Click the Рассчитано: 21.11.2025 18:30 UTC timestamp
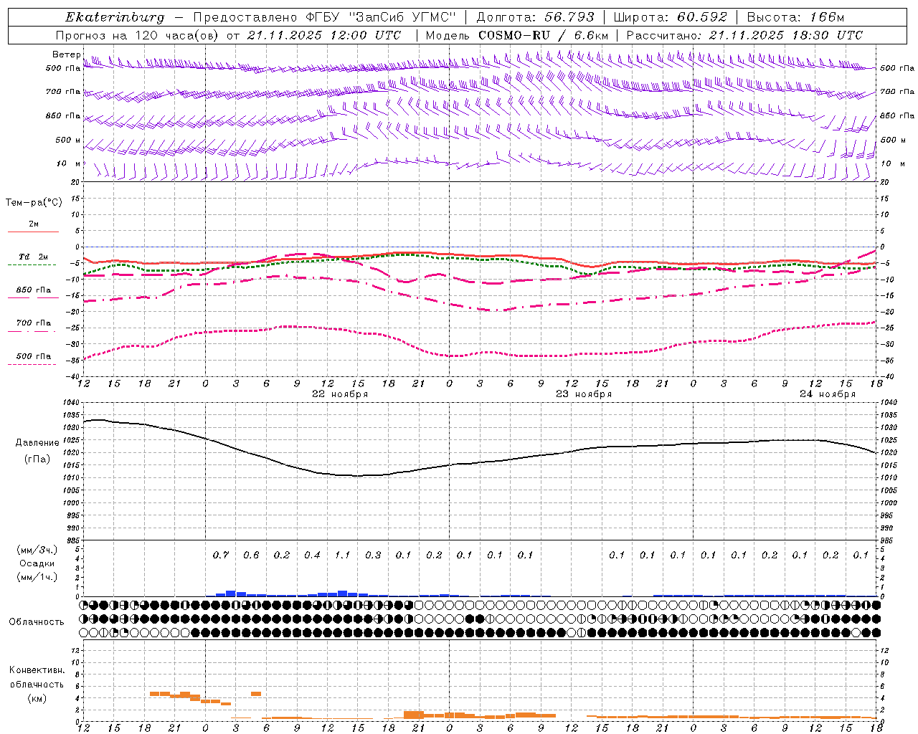Screen dimensions: 918x734 pyautogui.click(x=744, y=35)
